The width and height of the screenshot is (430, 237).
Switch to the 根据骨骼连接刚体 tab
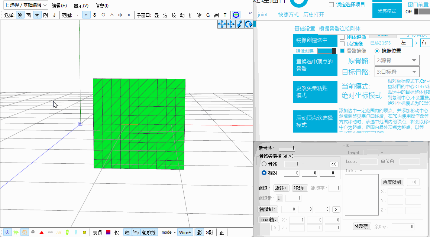[339, 29]
